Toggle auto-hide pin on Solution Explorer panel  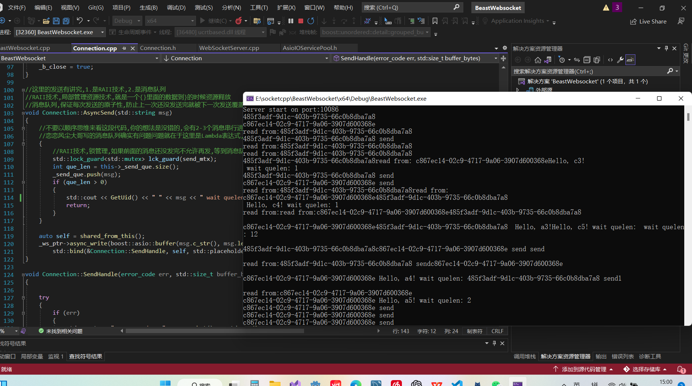click(x=666, y=48)
